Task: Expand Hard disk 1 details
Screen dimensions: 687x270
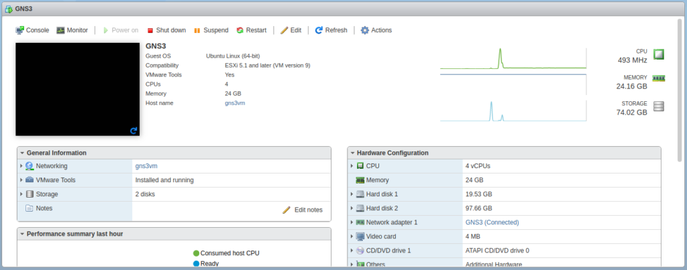Action: 352,194
